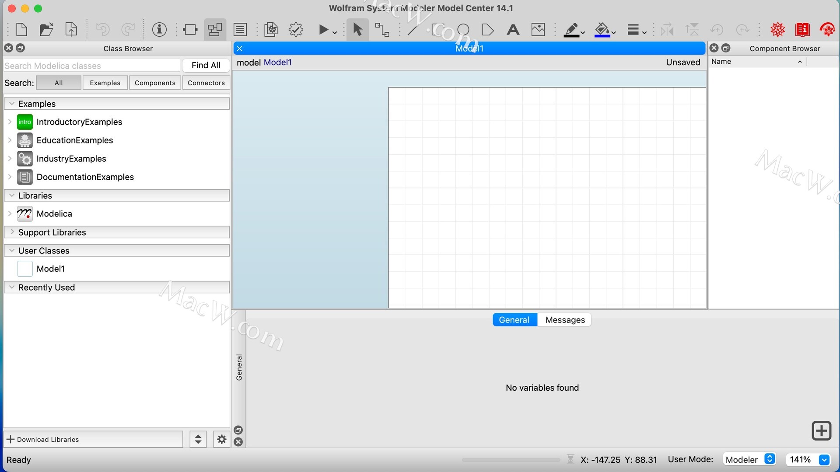The height and width of the screenshot is (472, 840).
Task: Click the undo arrow icon
Action: pyautogui.click(x=102, y=30)
